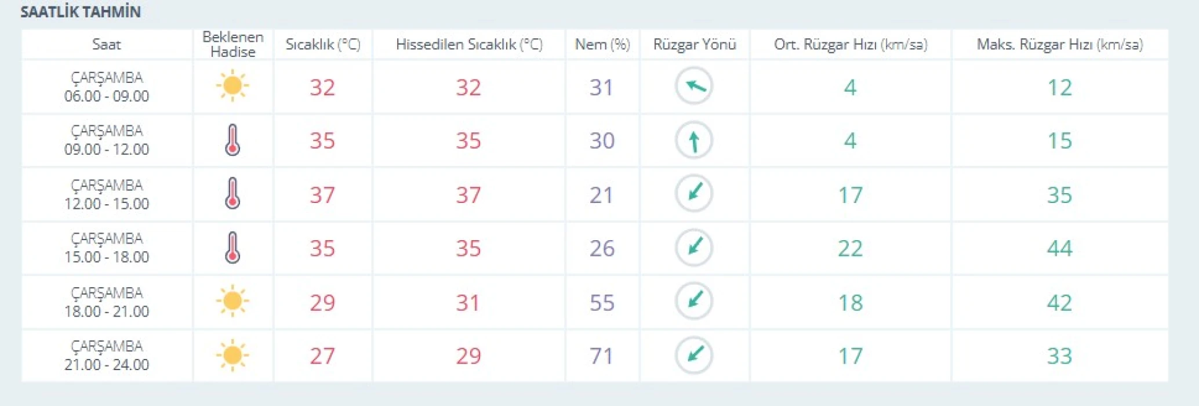Click the SAATLİK TAHMİN section title
The image size is (1199, 406).
tap(81, 12)
